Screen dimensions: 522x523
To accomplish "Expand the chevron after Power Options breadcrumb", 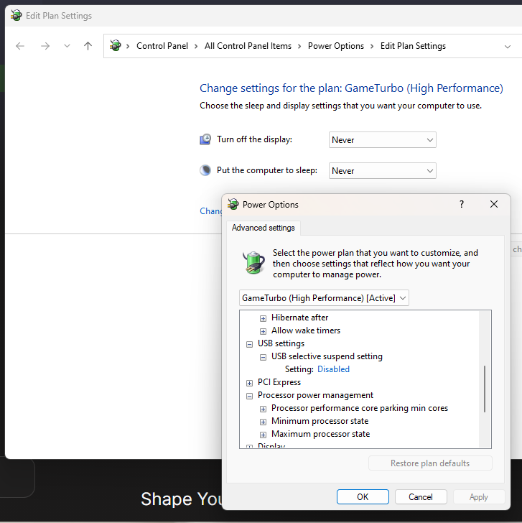I will 372,47.
